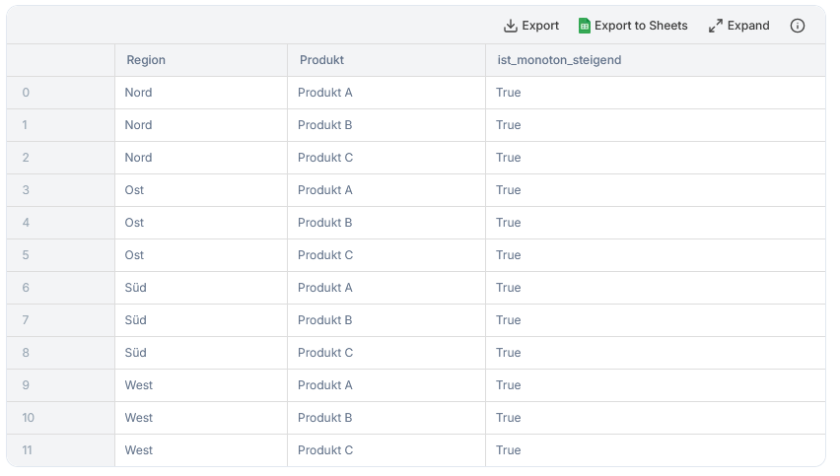The image size is (840, 476).
Task: Click the Expand arrows icon
Action: pos(715,26)
